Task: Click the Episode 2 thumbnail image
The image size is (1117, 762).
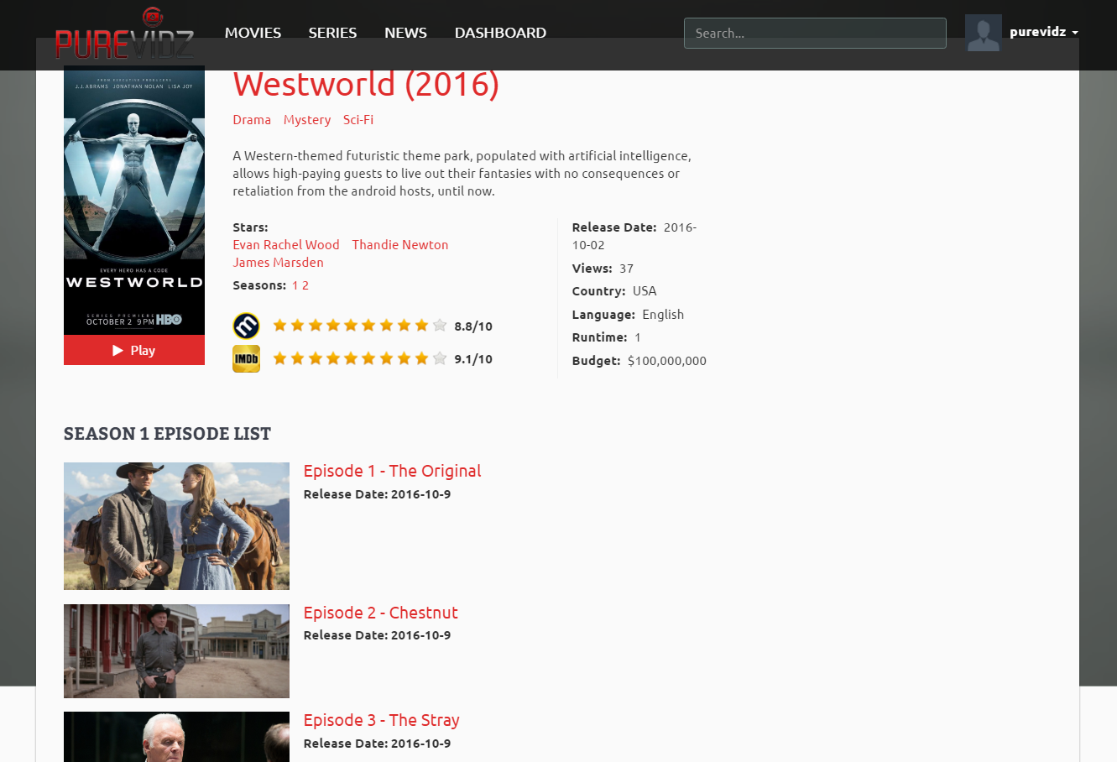Action: 176,651
